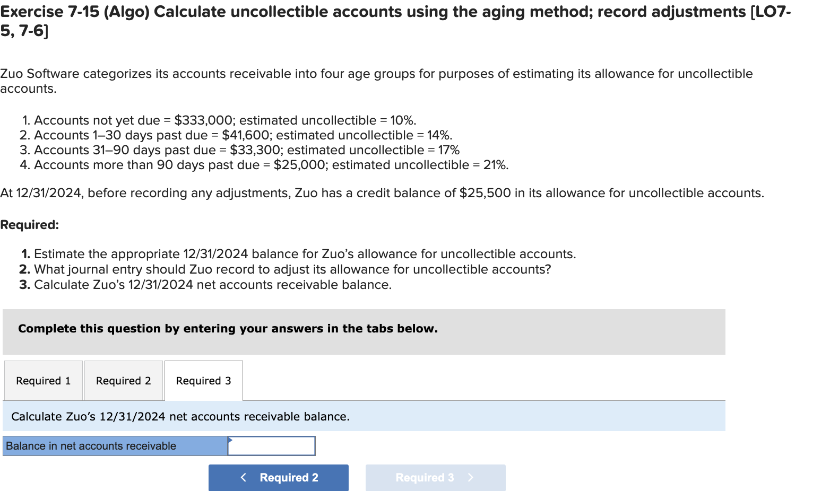Switch to the Required 2 tab
The image size is (830, 491).
pos(123,380)
